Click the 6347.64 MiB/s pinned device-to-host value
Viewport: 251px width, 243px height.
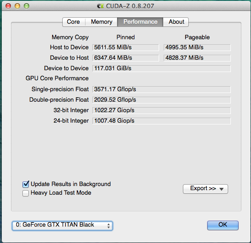click(x=126, y=58)
